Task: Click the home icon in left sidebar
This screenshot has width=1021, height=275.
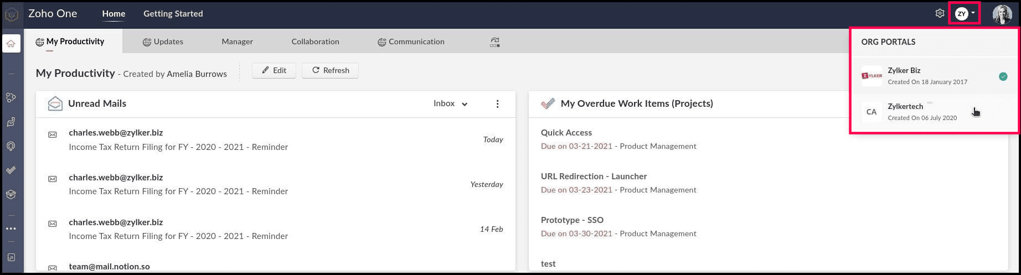Action: click(11, 44)
